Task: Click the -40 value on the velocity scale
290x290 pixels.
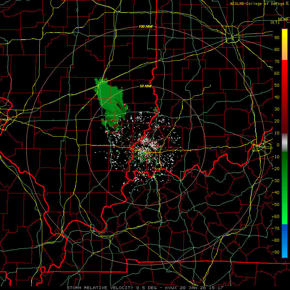Action: [x=276, y=193]
